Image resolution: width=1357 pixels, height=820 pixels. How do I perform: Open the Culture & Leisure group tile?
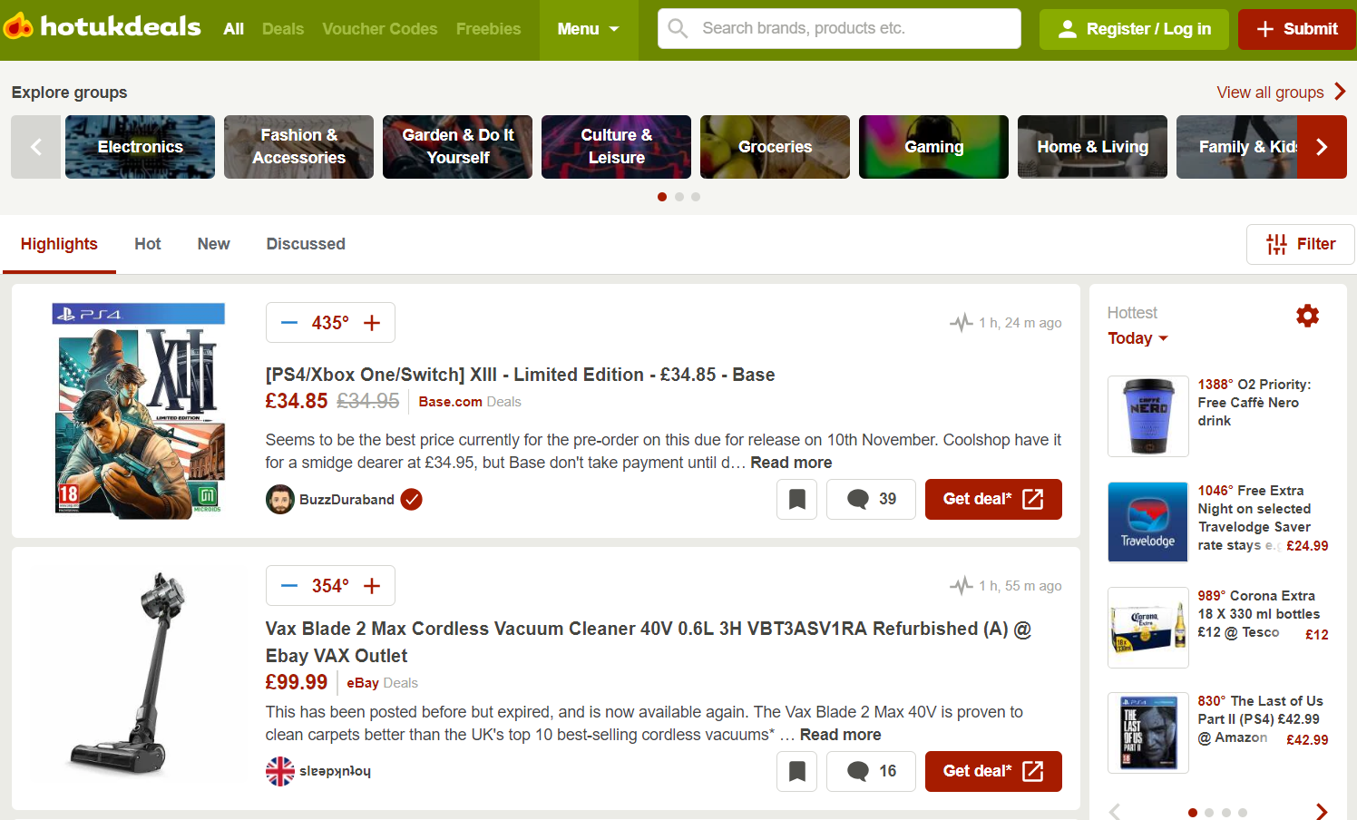coord(616,147)
